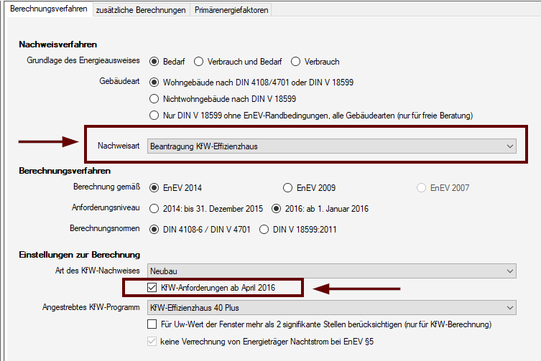Screen dimensions: 541x361
Task: Choose the Verbrauch radio option
Action: click(295, 62)
